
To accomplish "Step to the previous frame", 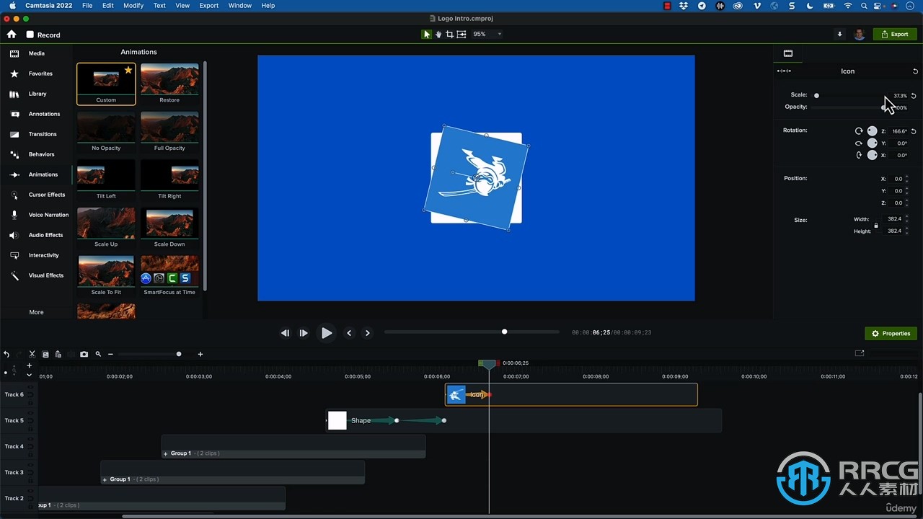I will pyautogui.click(x=285, y=333).
